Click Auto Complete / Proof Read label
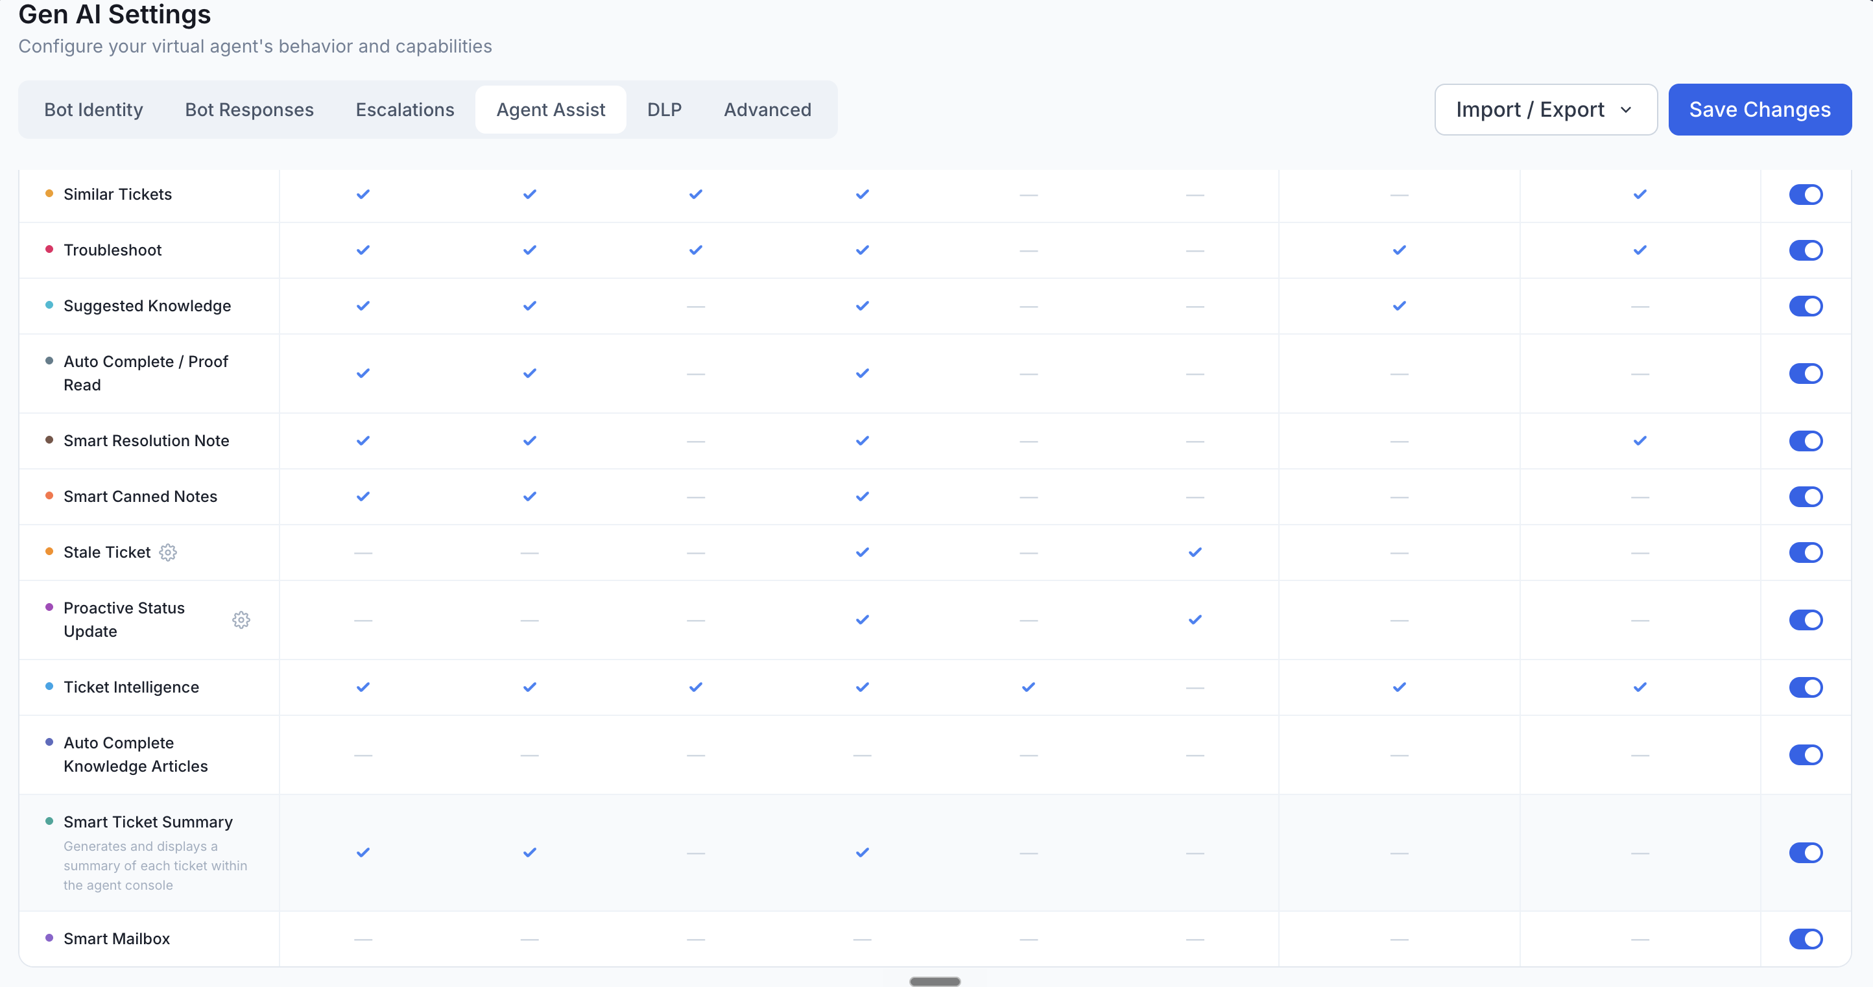The image size is (1873, 987). 146,373
